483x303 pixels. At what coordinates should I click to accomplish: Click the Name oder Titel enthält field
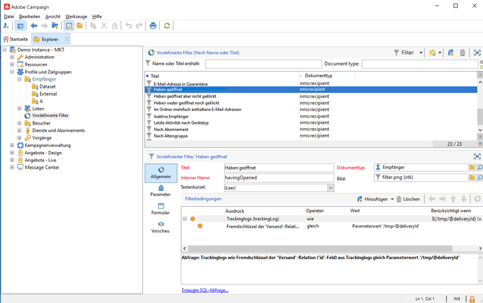263,64
